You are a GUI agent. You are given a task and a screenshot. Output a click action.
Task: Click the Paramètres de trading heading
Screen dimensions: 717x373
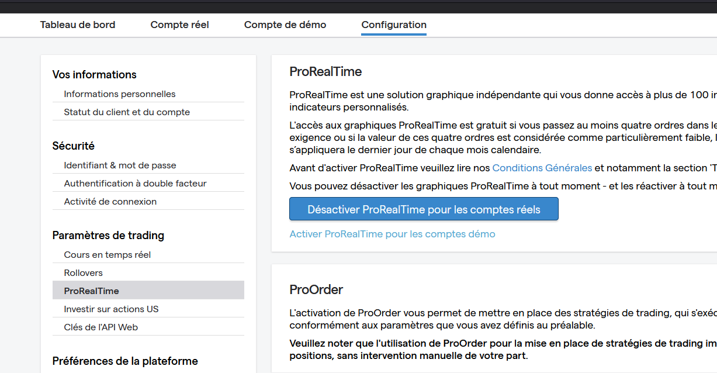point(108,236)
